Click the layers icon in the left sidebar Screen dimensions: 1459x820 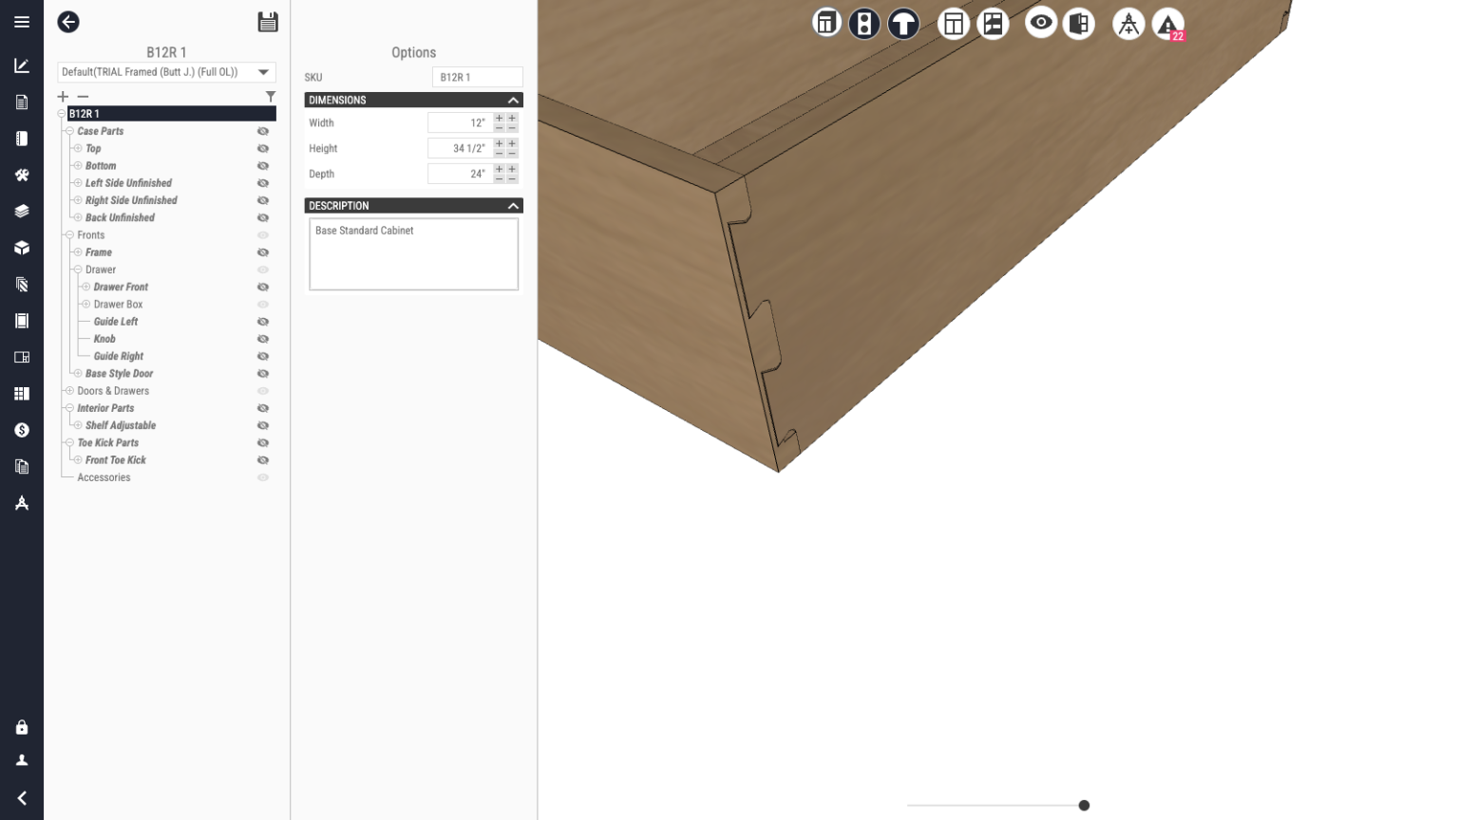tap(21, 210)
